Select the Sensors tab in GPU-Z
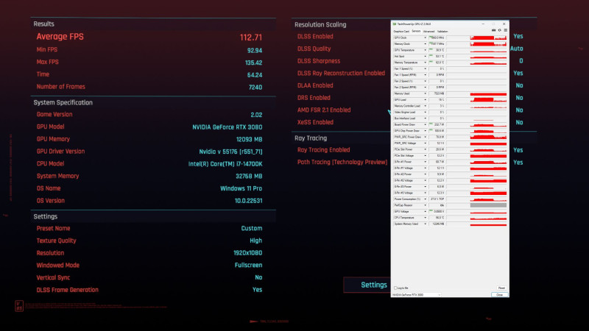 pos(416,31)
